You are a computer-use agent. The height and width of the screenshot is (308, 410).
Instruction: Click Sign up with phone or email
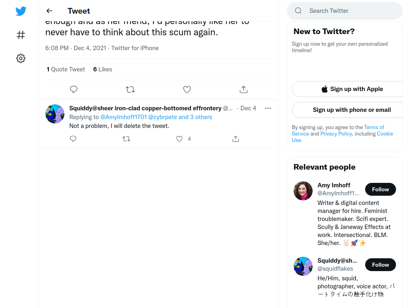click(x=352, y=110)
